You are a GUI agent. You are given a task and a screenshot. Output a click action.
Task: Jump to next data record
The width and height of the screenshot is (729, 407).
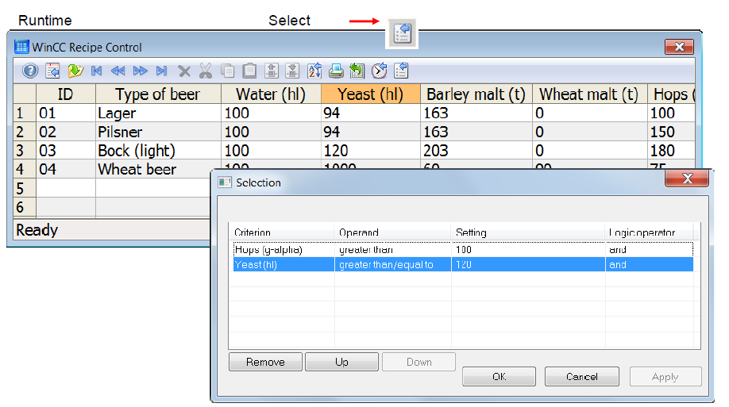coord(140,71)
